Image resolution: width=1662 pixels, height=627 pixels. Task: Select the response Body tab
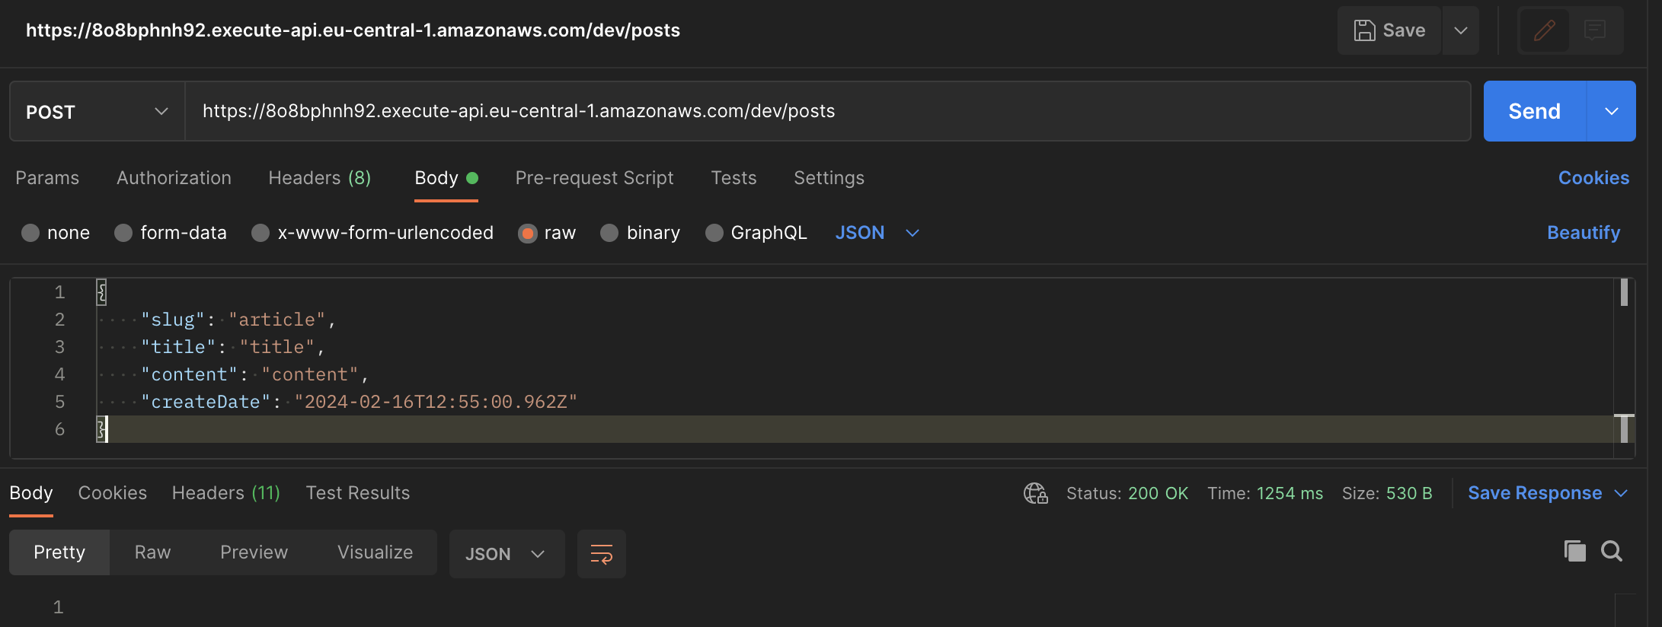coord(31,493)
